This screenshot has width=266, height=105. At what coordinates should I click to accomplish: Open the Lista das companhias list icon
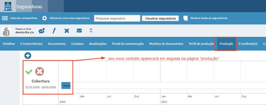tap(5, 18)
